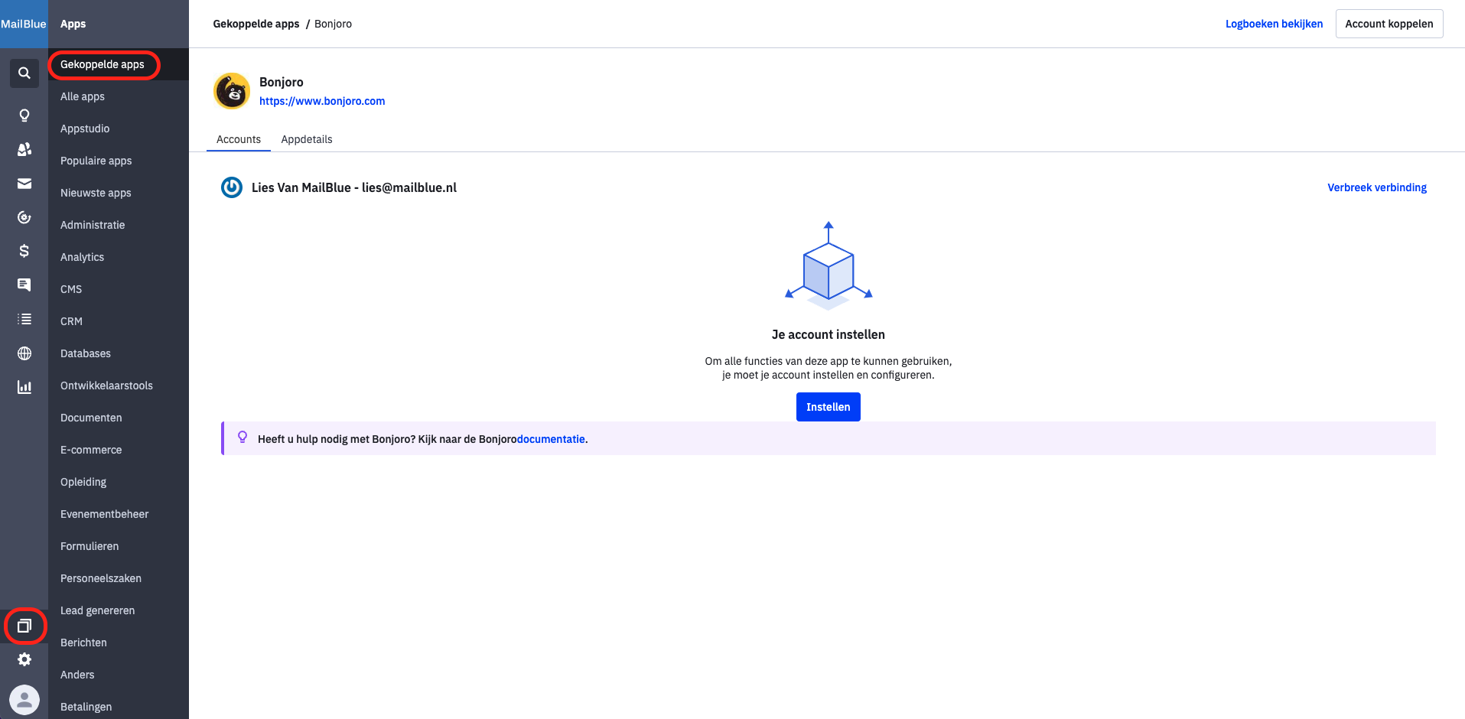This screenshot has width=1465, height=719.
Task: Open the Settings gear icon
Action: coord(24,659)
